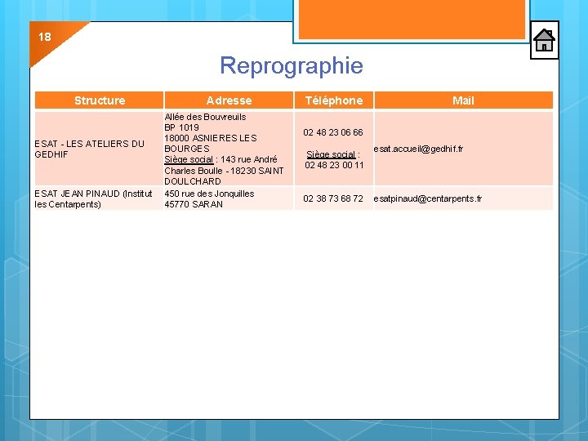This screenshot has width=588, height=441.
Task: Select the Structure column header
Action: [x=100, y=100]
